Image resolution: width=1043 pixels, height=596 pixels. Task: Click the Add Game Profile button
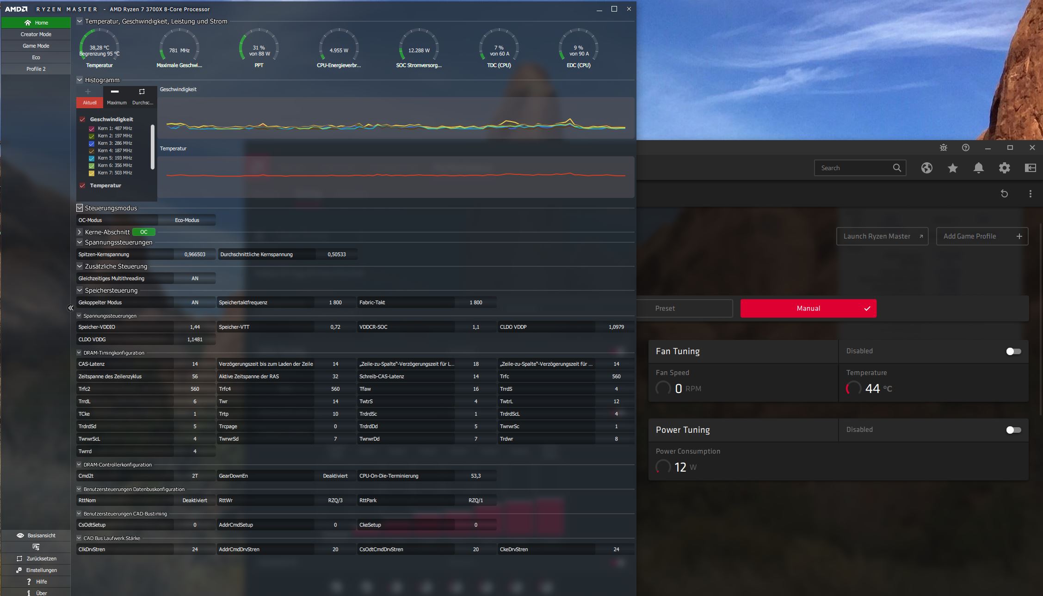pyautogui.click(x=981, y=236)
